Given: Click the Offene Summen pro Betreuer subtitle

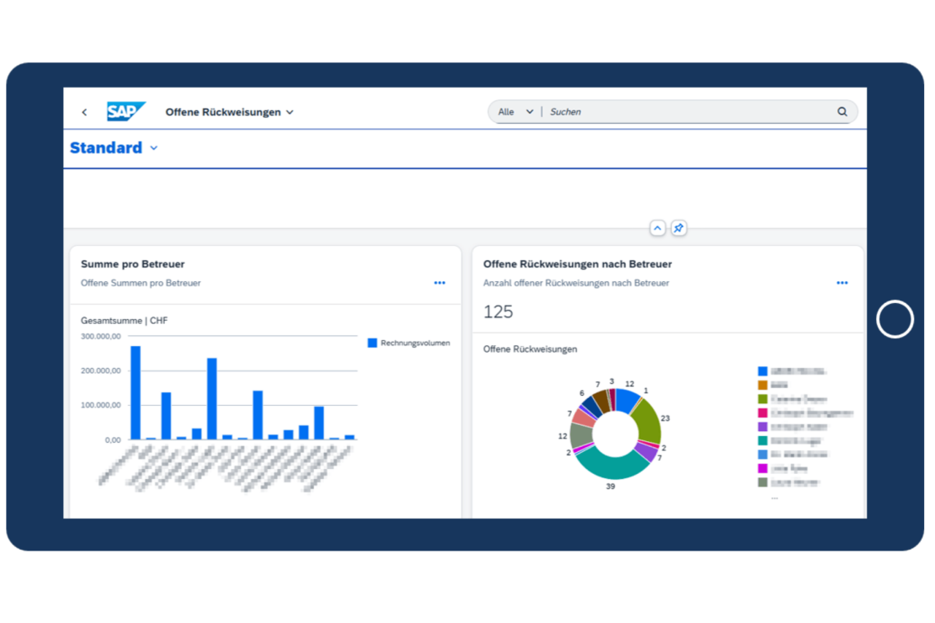Looking at the screenshot, I should (141, 283).
